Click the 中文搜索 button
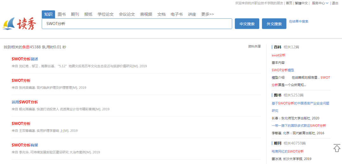342x164 pixels. (x=247, y=24)
